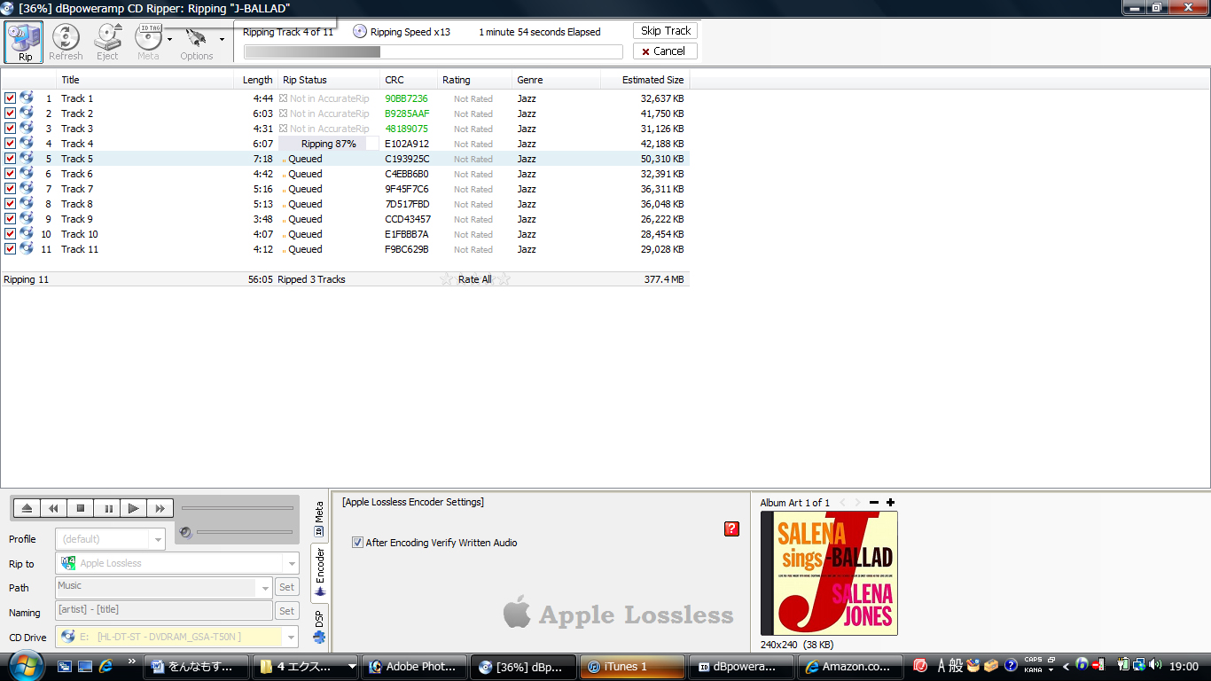Click the plus icon to add album art

[x=890, y=503]
